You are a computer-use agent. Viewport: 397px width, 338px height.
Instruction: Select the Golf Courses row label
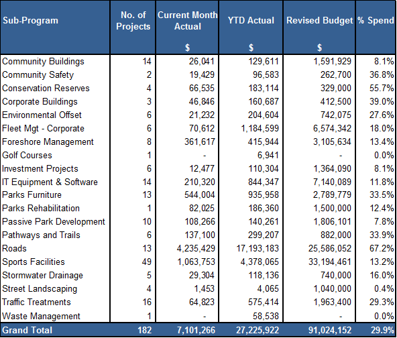point(27,155)
